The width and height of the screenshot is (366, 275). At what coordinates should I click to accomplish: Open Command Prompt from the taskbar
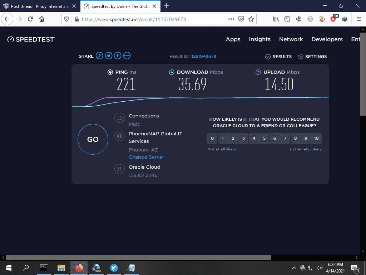[44, 268]
